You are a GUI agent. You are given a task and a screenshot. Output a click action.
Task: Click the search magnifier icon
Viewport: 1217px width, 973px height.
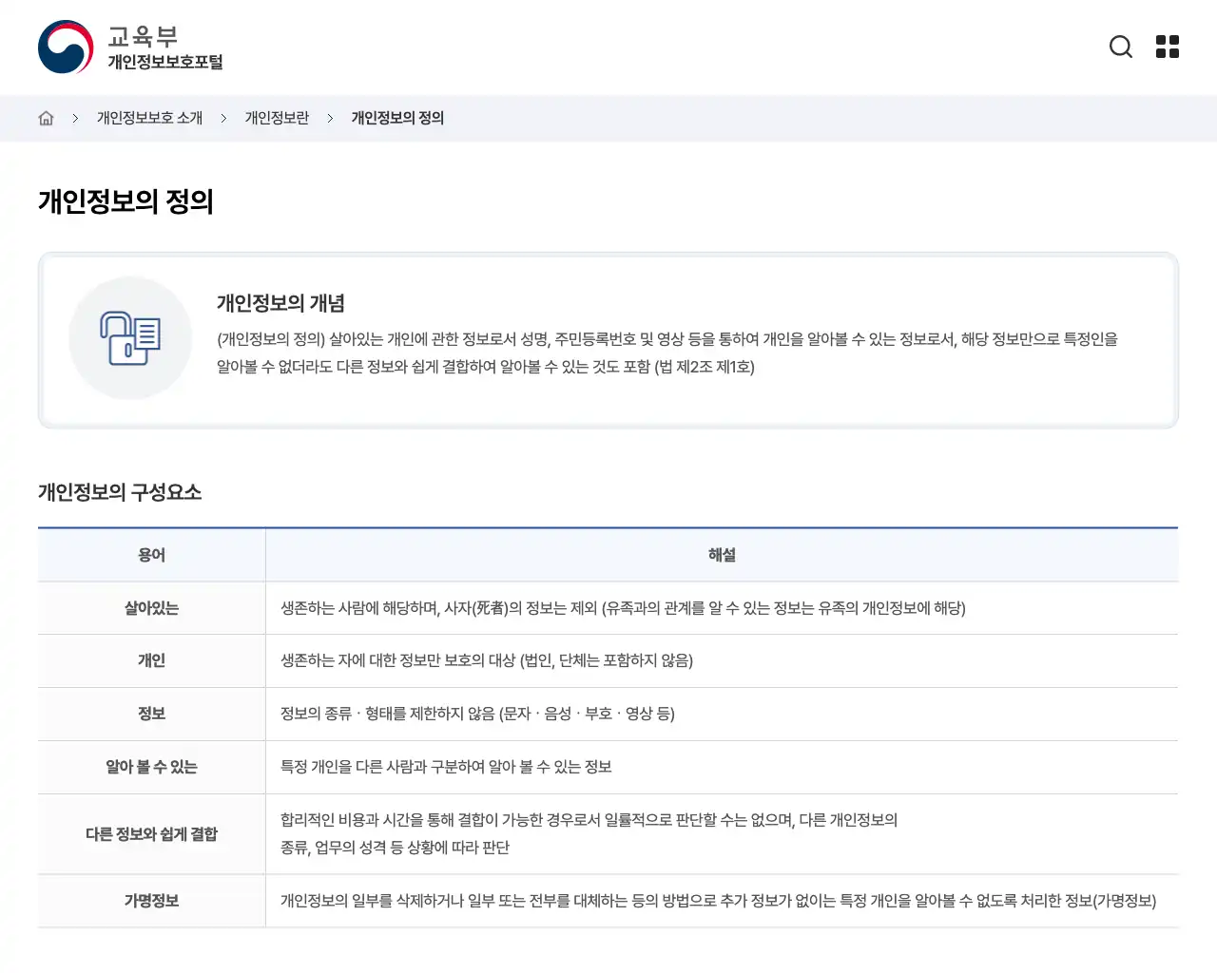click(1121, 47)
